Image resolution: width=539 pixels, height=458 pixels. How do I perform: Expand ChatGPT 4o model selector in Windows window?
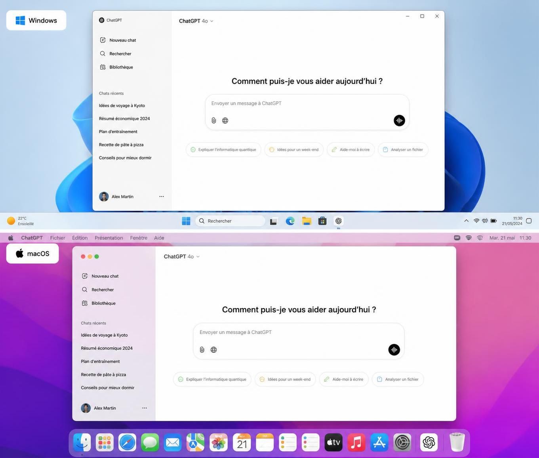click(196, 21)
